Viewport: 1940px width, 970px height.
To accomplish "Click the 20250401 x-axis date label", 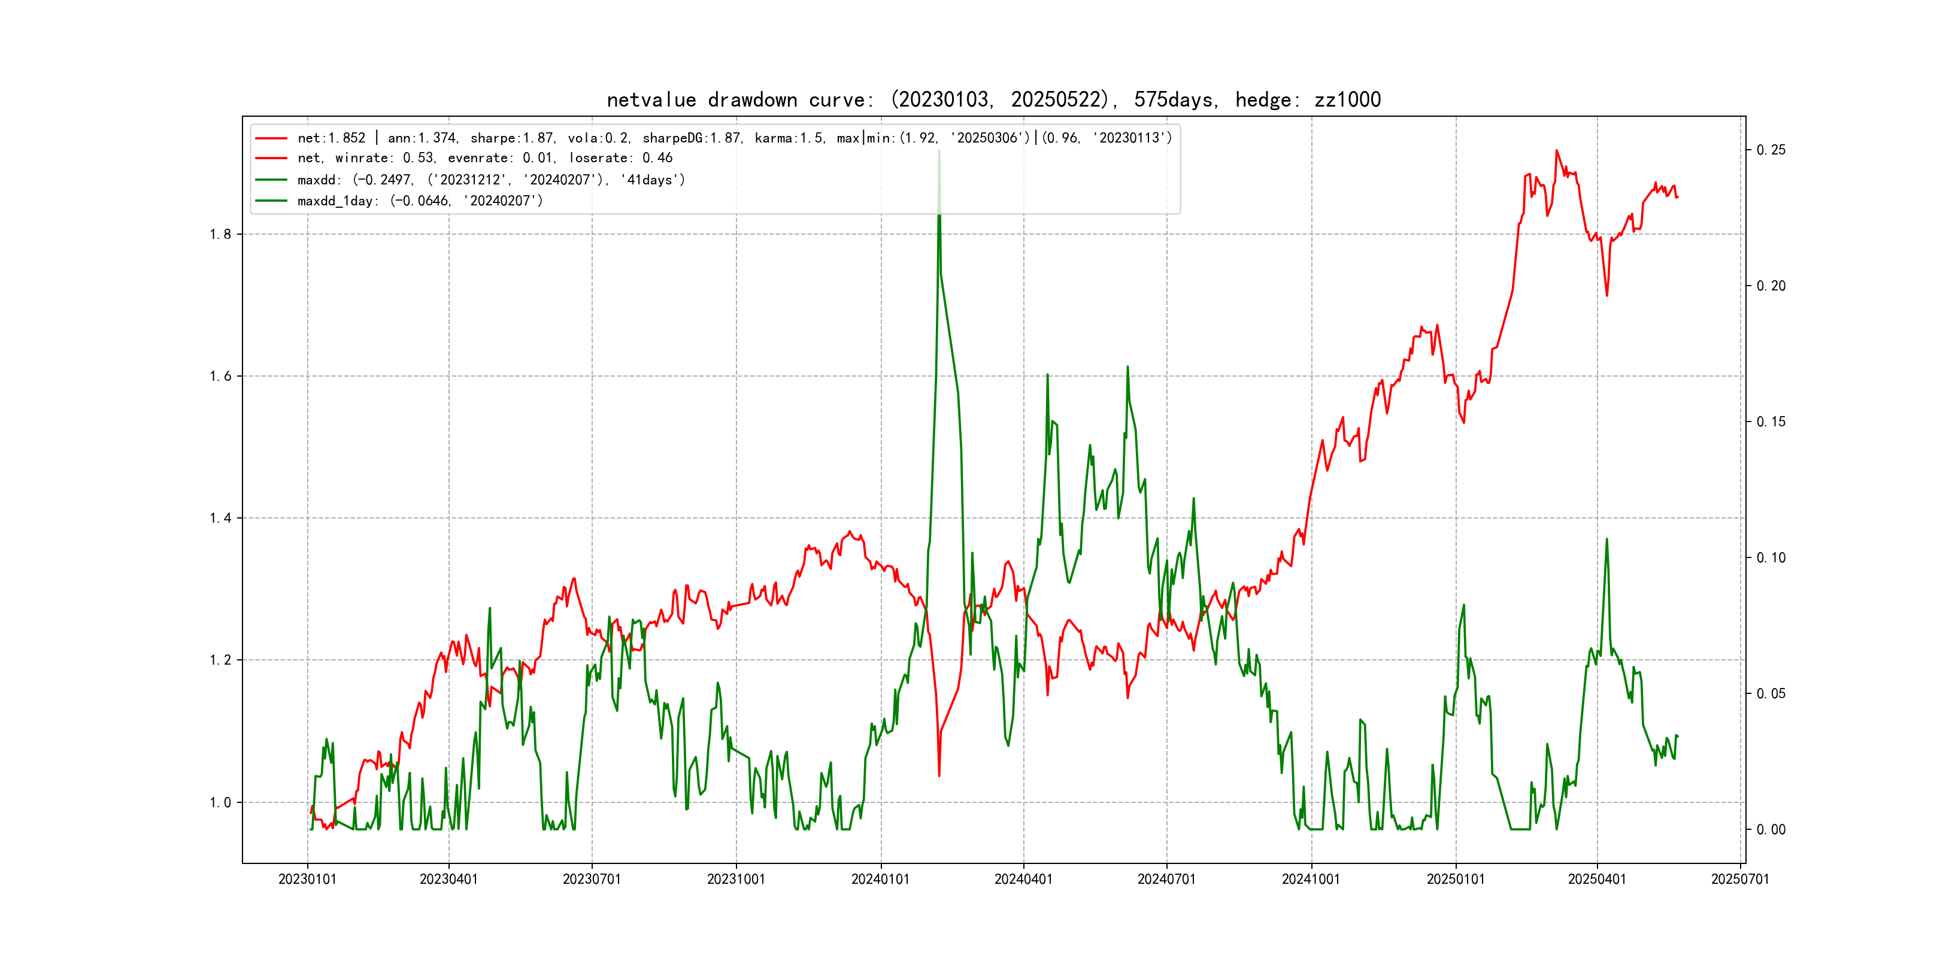I will pyautogui.click(x=1596, y=879).
